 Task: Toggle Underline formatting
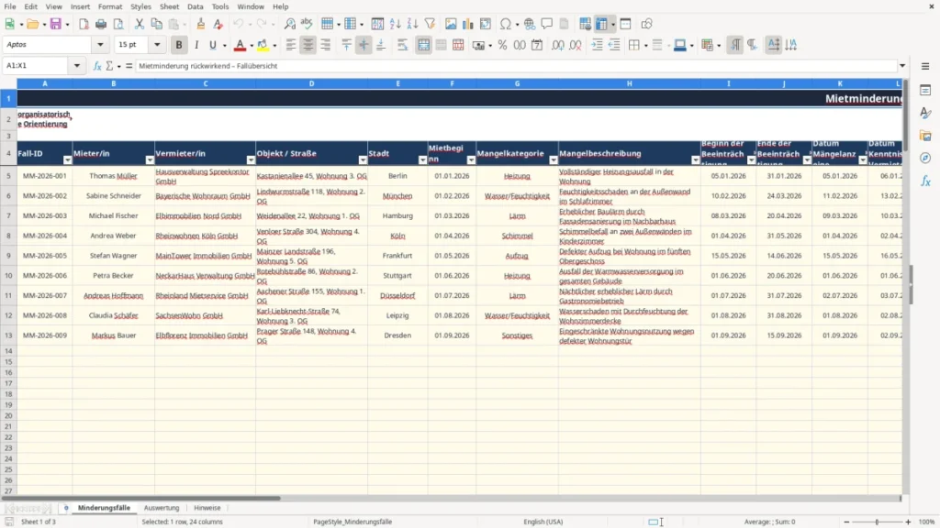coord(212,45)
